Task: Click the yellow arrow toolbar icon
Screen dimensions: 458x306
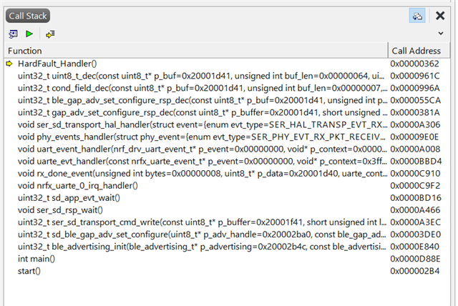Action: pyautogui.click(x=50, y=34)
